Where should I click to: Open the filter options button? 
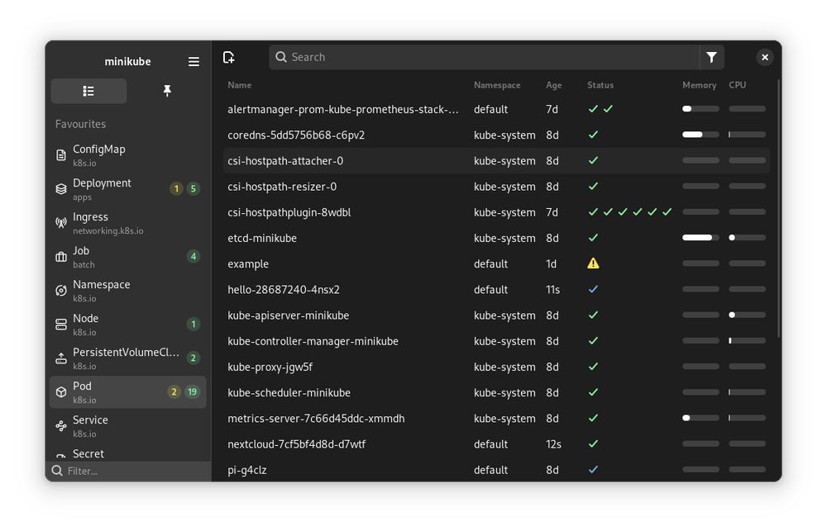point(711,58)
